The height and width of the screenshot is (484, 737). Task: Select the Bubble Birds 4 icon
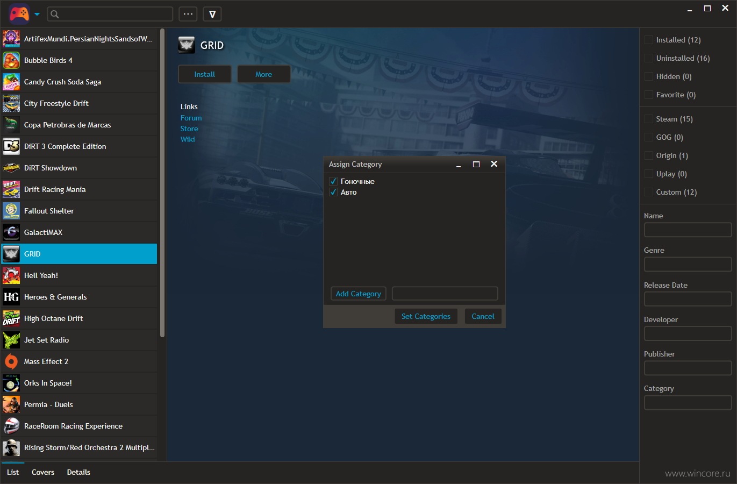pyautogui.click(x=11, y=60)
